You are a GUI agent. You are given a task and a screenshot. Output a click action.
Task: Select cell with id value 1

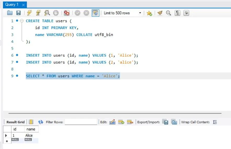click(x=18, y=135)
